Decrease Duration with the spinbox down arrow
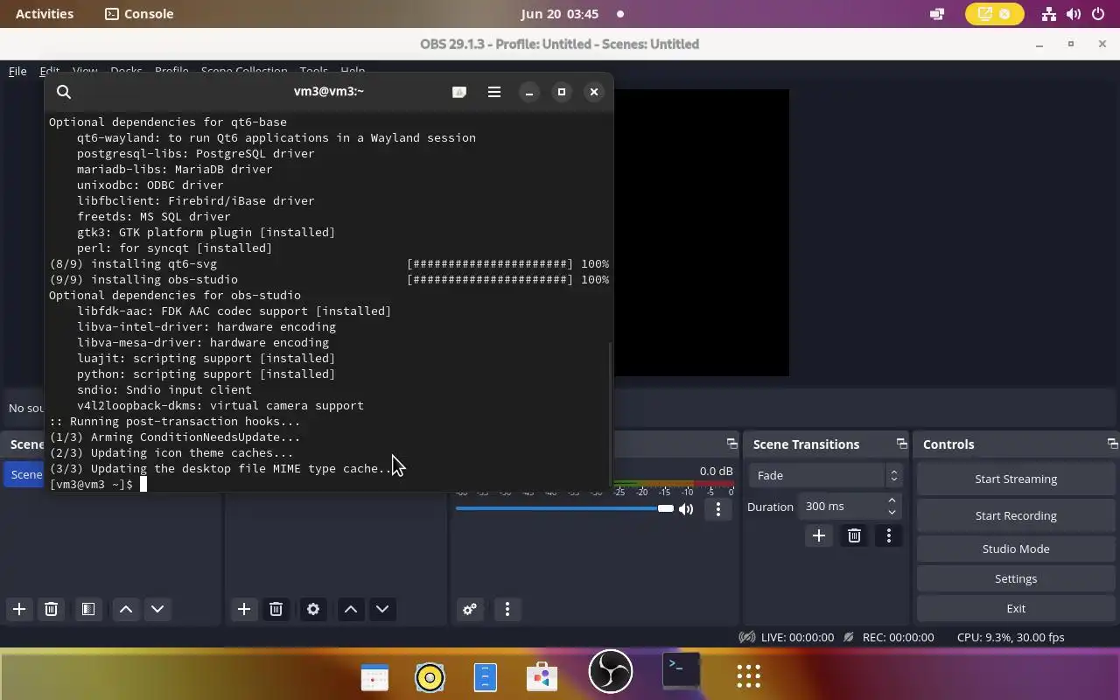Image resolution: width=1120 pixels, height=700 pixels. pos(892,513)
